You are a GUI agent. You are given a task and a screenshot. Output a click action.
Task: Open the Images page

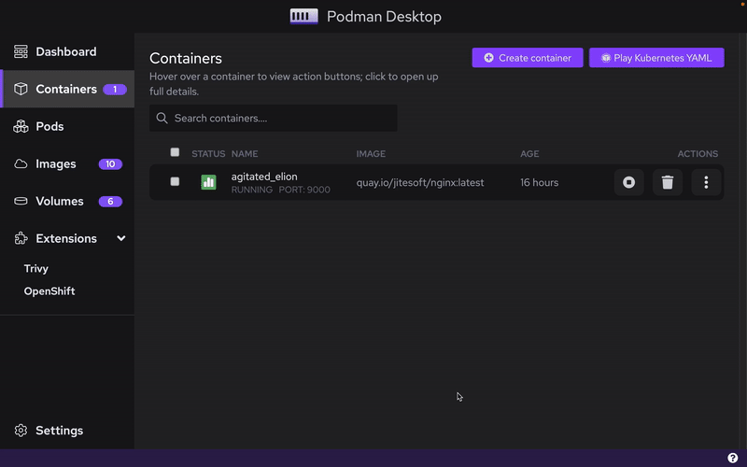click(x=55, y=163)
